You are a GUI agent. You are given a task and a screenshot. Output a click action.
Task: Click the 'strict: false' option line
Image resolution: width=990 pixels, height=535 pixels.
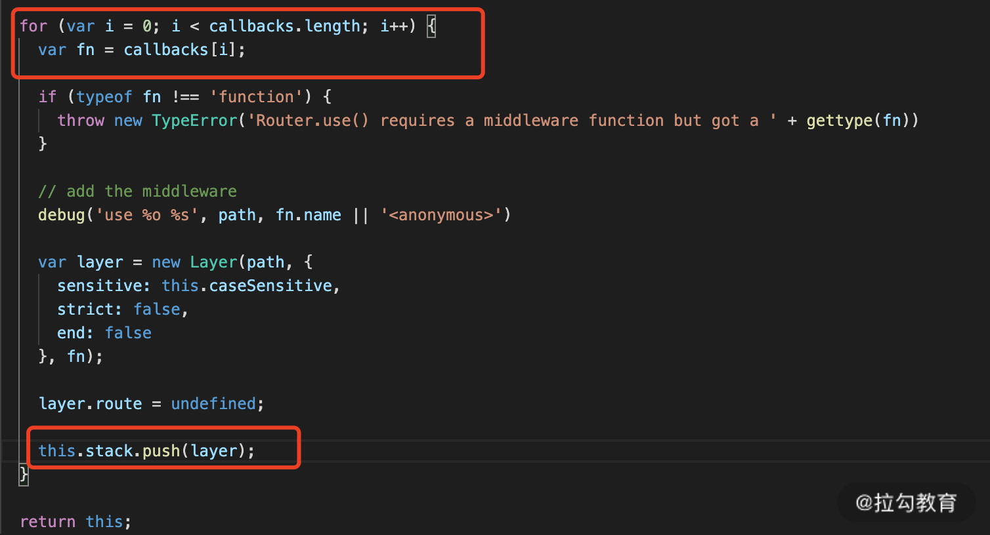coord(122,309)
